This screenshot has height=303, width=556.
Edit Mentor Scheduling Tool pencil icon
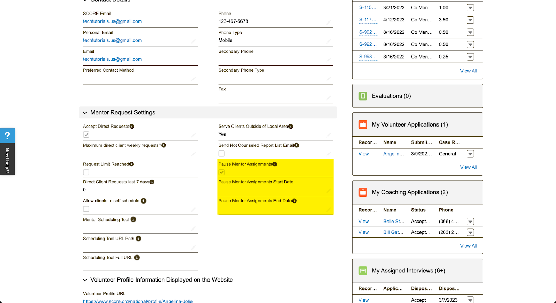193,228
